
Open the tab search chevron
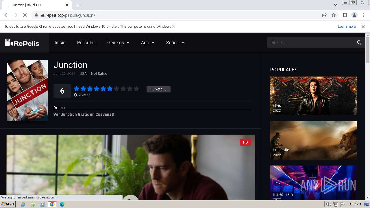335,5
